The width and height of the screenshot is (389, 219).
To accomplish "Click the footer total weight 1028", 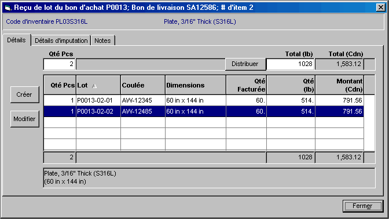I will pyautogui.click(x=291, y=158).
